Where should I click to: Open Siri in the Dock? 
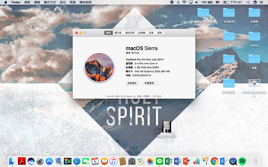pos(31,161)
